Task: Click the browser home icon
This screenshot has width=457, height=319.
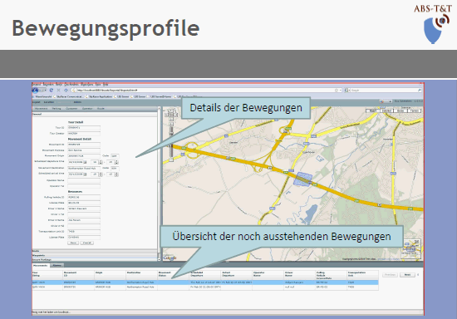Action: click(x=66, y=91)
